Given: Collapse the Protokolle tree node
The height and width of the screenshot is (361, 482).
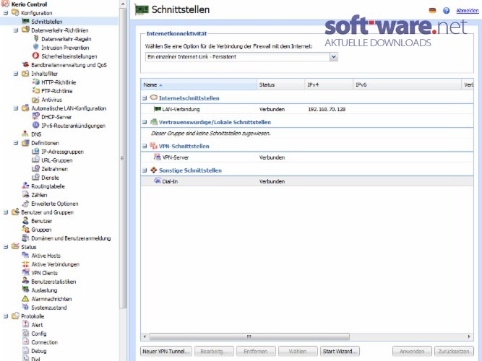Looking at the screenshot, I should pos(6,316).
